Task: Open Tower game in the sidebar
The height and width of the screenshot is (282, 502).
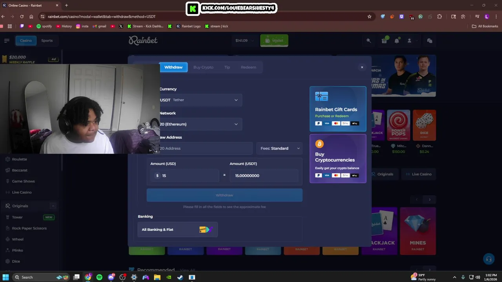Action: [17, 217]
